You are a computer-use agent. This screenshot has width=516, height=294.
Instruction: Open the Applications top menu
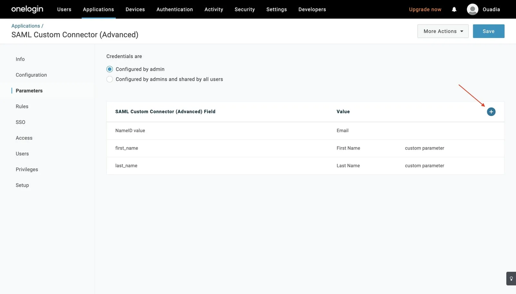click(x=98, y=9)
